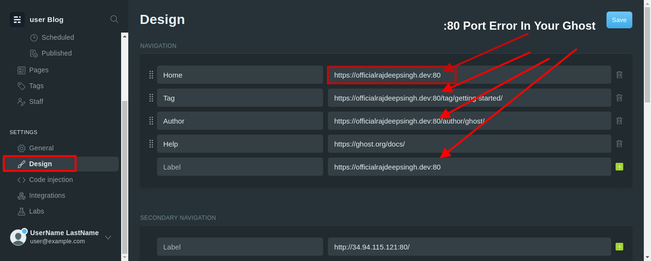Click the Scheduled clock icon
This screenshot has height=261, width=651.
click(34, 37)
